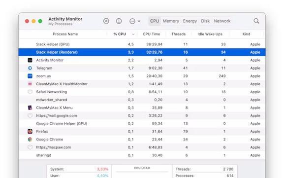This screenshot has height=178, width=284.
Task: Select the zoom.us process name
Action: 43,76
